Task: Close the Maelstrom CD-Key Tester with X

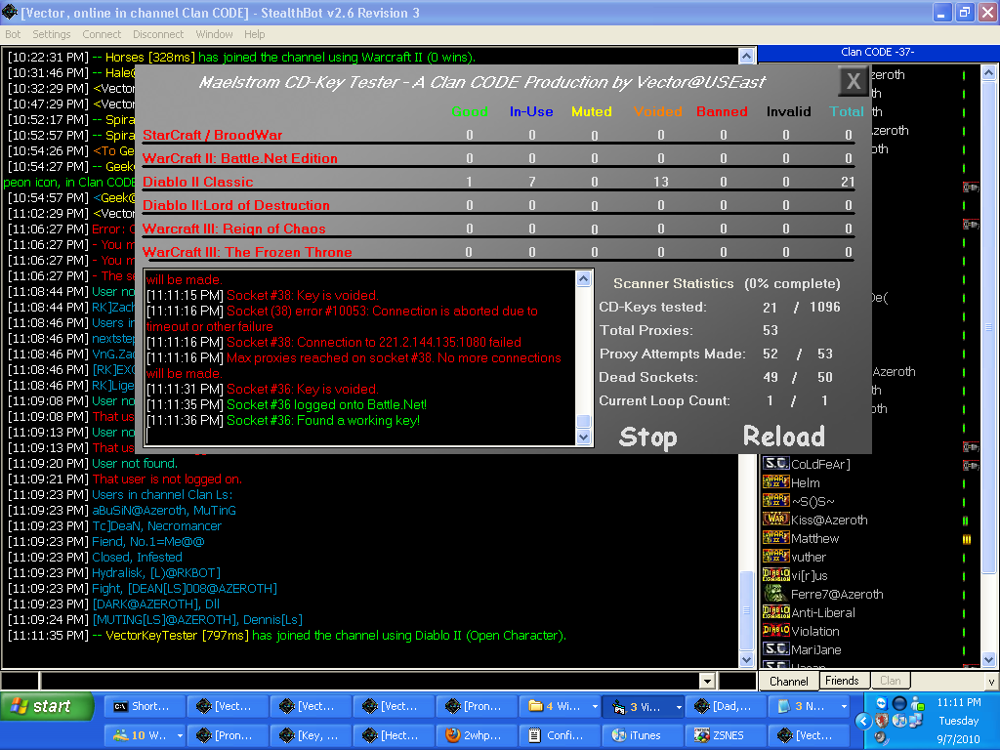Action: [854, 81]
